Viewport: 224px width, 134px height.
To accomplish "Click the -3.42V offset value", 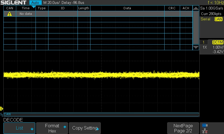I will click(218, 52).
